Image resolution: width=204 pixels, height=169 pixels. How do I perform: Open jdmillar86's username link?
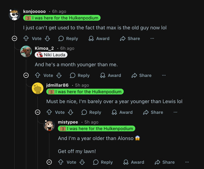click(x=57, y=85)
